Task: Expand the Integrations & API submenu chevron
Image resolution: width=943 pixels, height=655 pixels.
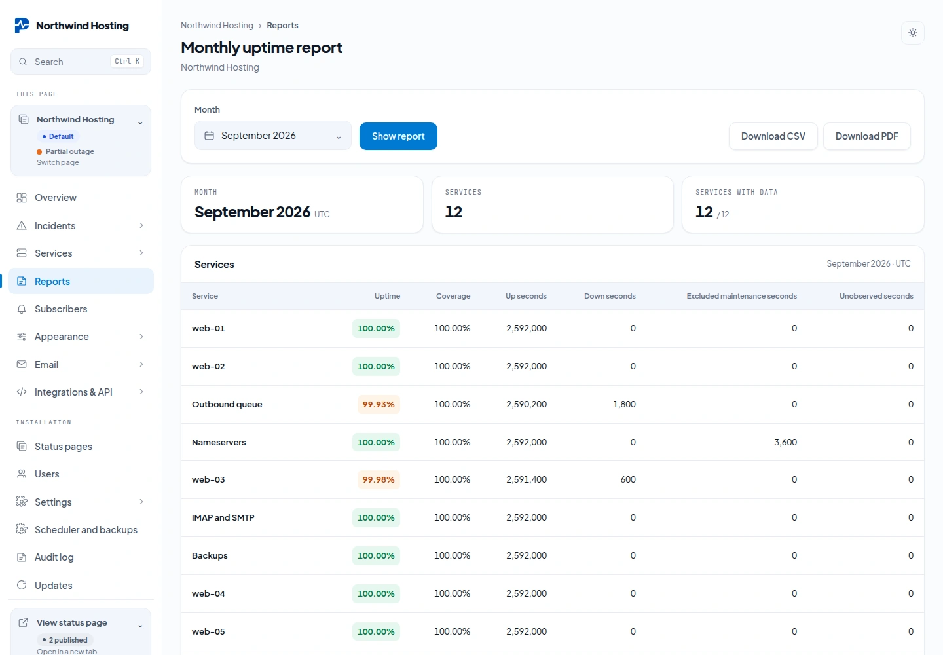Action: (x=141, y=392)
